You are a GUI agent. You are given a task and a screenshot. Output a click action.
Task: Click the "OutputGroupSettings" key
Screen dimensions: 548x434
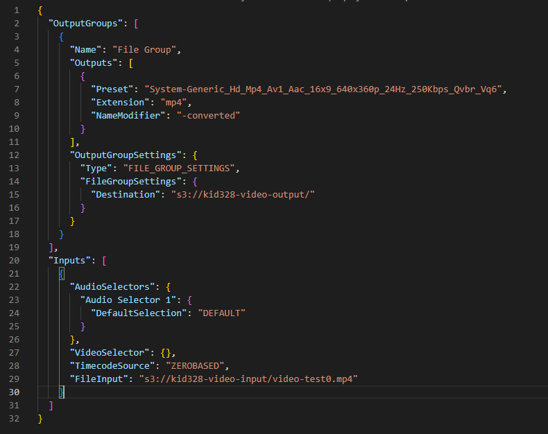[126, 155]
